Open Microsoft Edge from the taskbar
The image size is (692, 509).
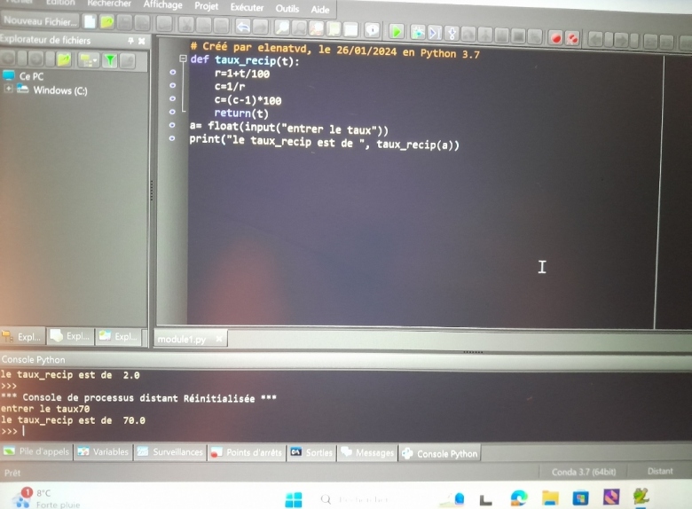[x=519, y=498]
